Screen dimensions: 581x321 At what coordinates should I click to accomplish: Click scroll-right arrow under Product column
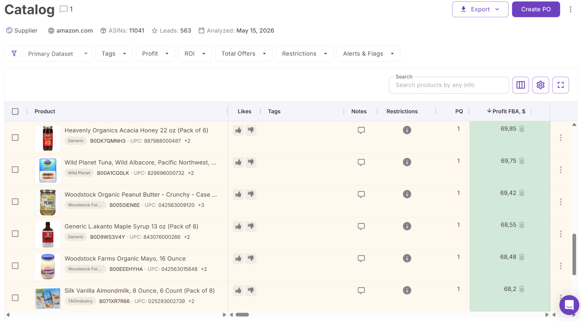pyautogui.click(x=224, y=315)
